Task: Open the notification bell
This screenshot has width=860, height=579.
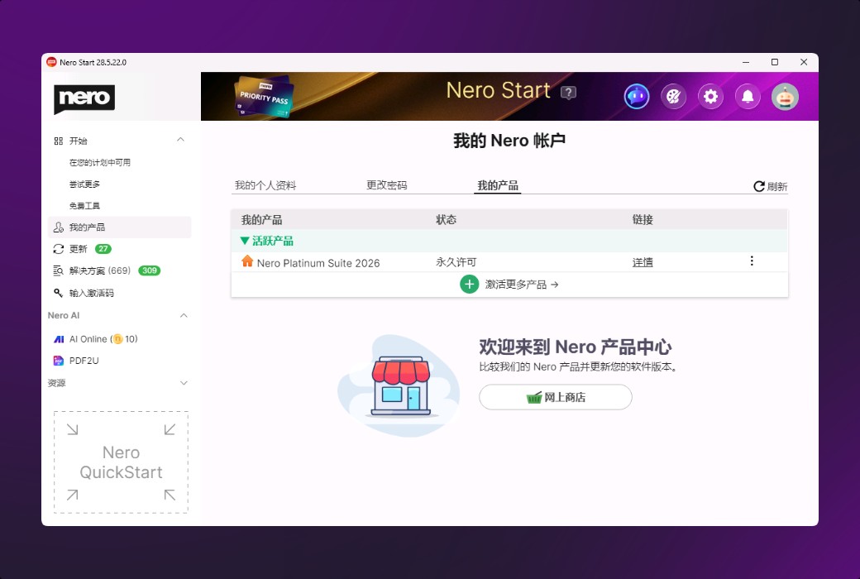Action: point(748,97)
